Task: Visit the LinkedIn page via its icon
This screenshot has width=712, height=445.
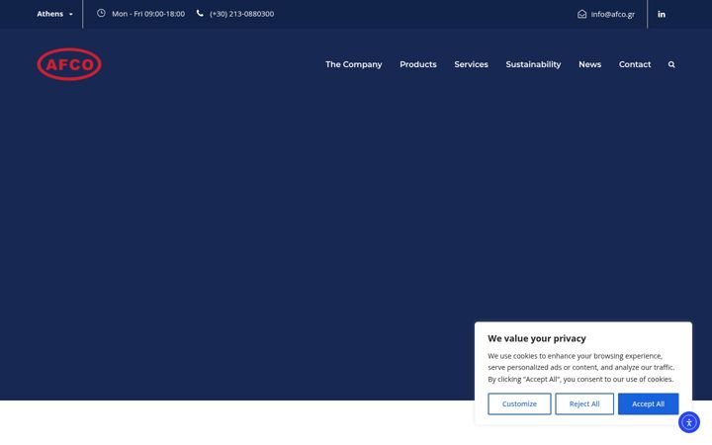Action: tap(662, 14)
